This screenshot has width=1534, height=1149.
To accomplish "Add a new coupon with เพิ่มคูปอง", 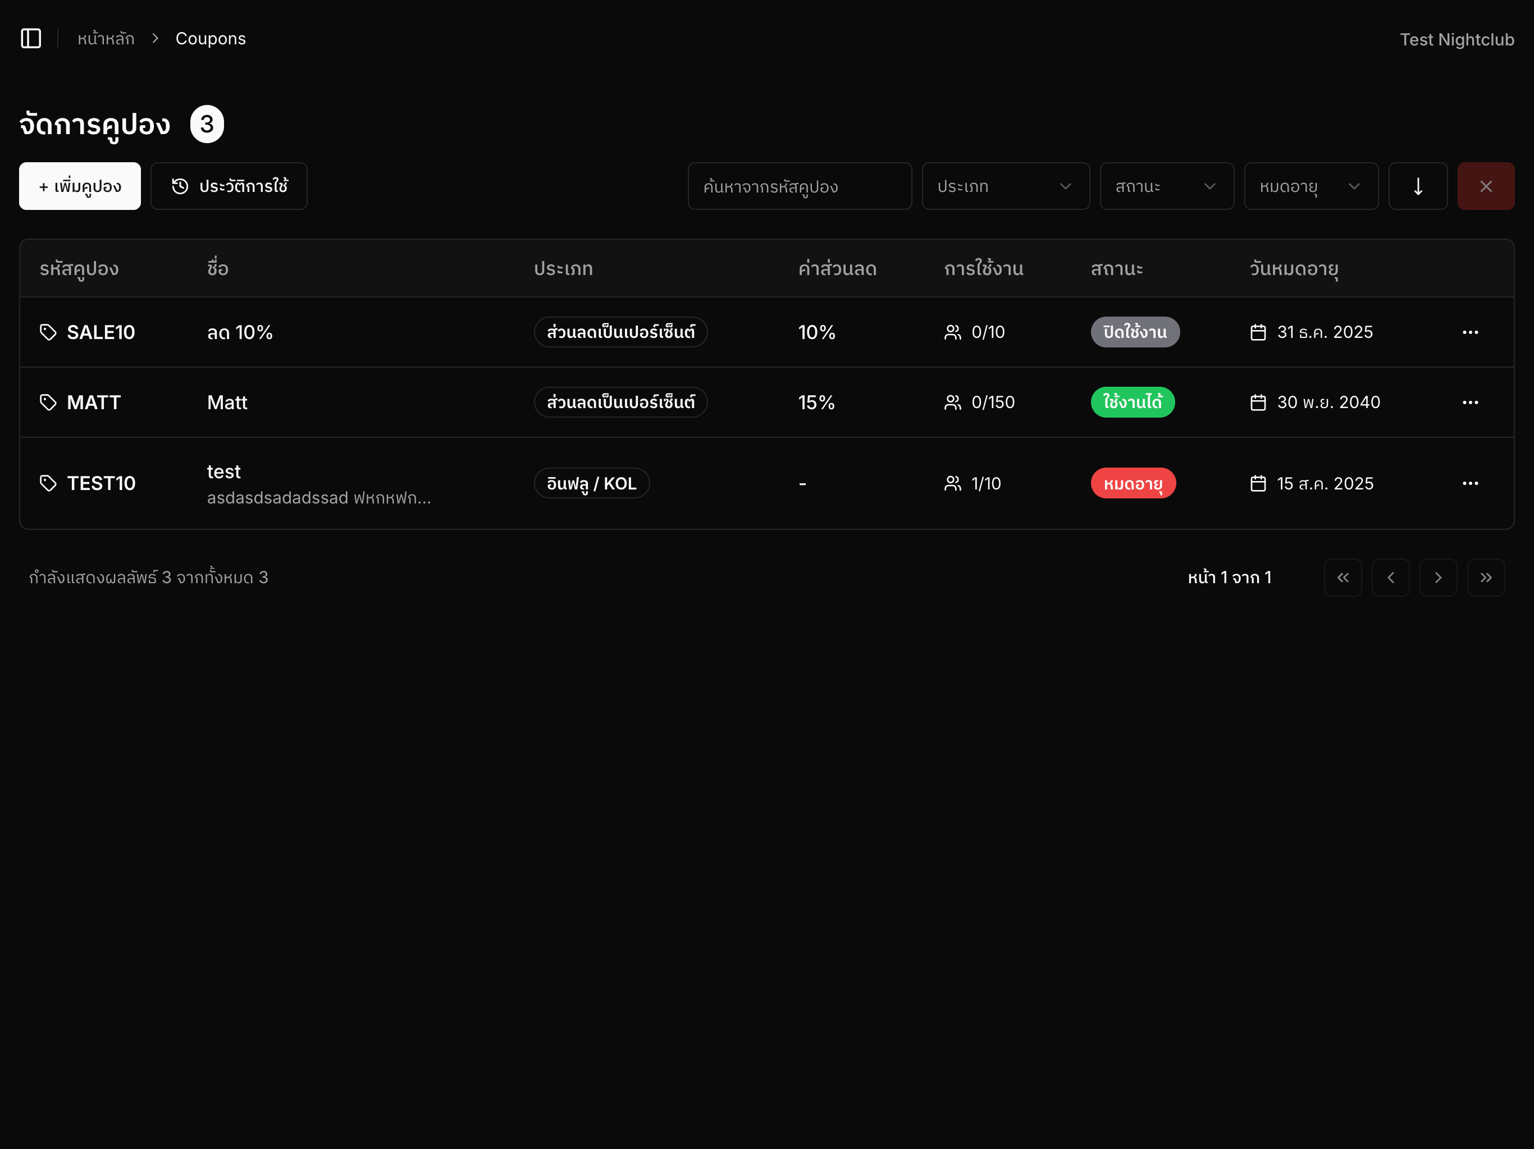I will (x=80, y=186).
